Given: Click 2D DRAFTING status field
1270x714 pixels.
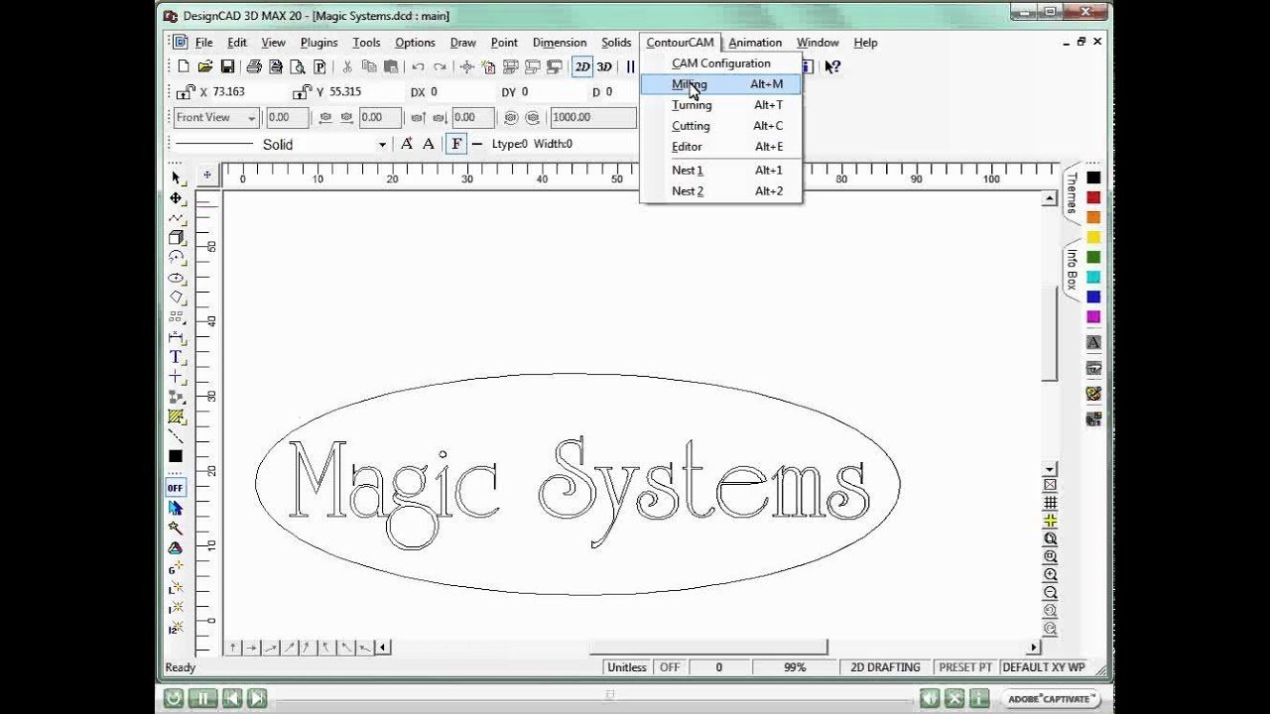Looking at the screenshot, I should coord(885,667).
